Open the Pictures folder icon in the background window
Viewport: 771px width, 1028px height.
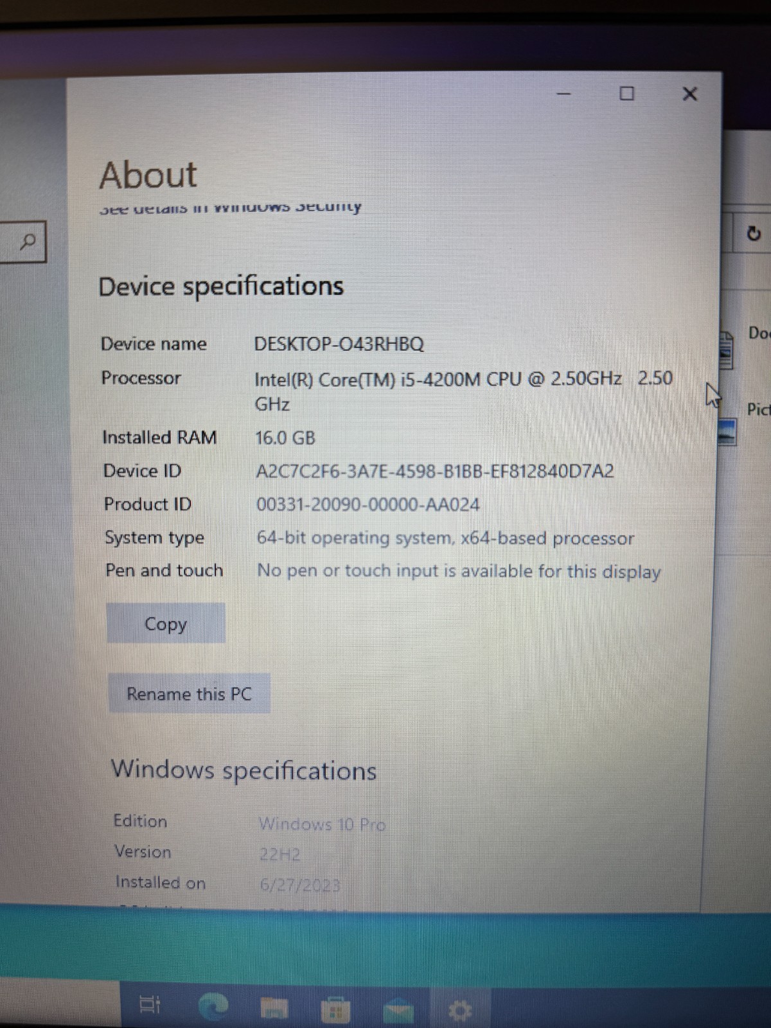[x=727, y=432]
